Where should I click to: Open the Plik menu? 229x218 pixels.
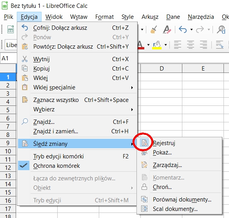click(x=9, y=17)
